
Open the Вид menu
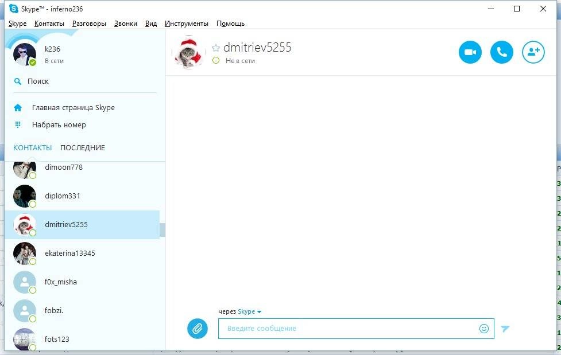(x=151, y=24)
